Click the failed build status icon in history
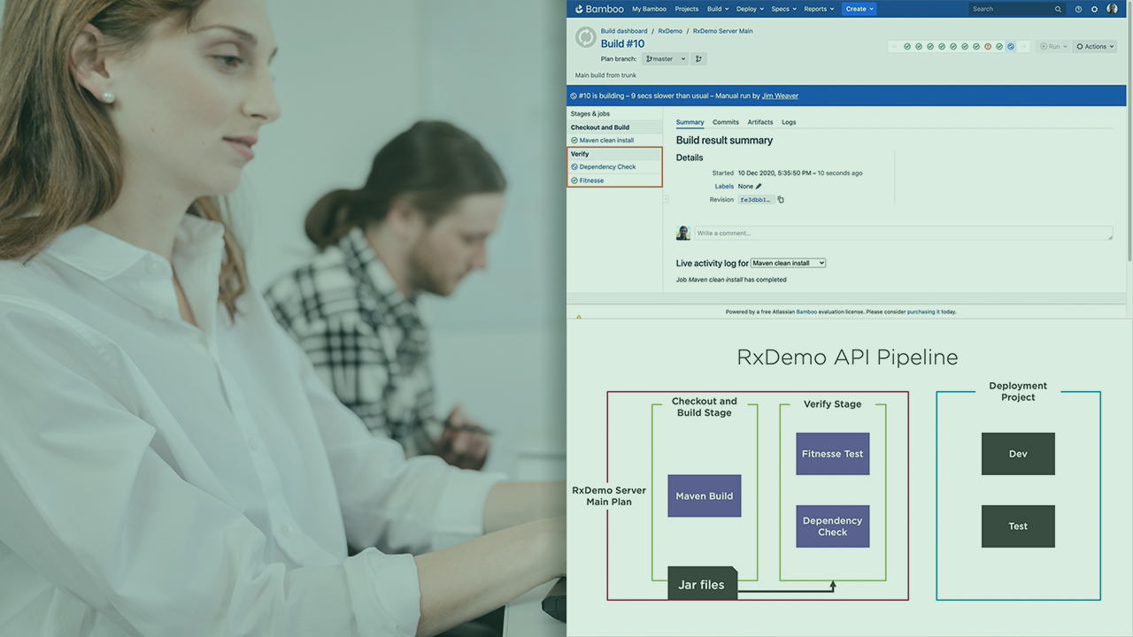 coord(988,47)
